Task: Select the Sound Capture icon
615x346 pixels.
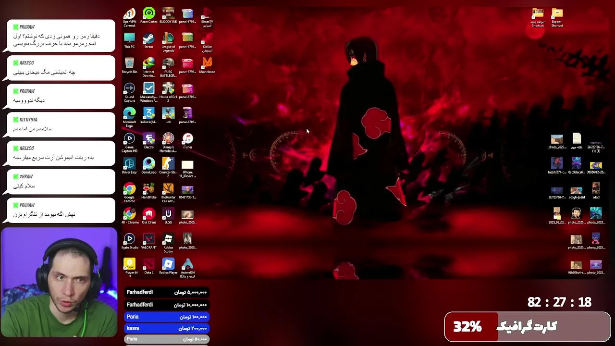Action: (x=129, y=92)
